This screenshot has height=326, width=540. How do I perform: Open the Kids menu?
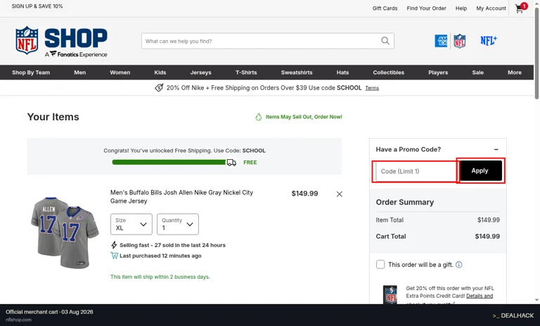160,73
